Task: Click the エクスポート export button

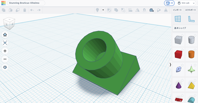Action: [x=190, y=10]
